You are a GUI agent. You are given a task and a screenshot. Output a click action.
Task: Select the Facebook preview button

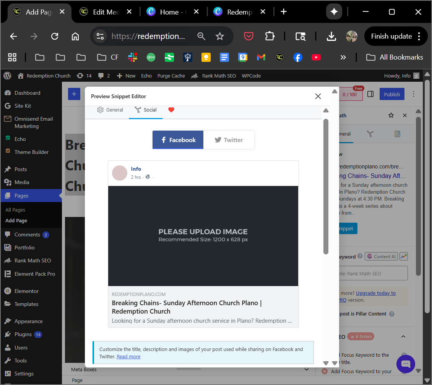(x=178, y=140)
